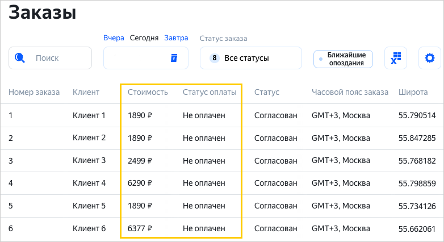Type in the Поиск search field
This screenshot has width=444, height=242.
coord(57,58)
